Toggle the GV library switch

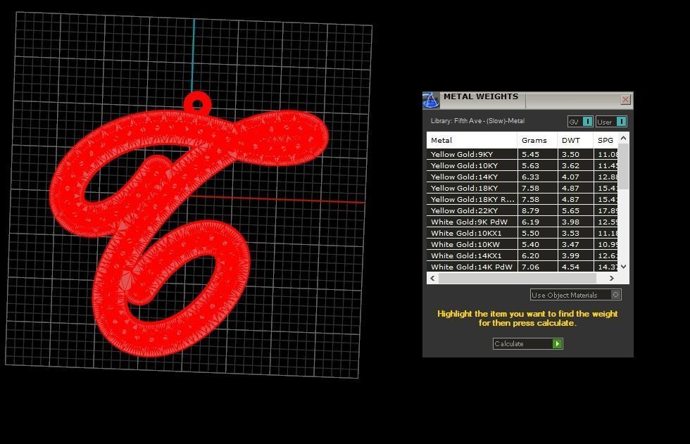587,122
